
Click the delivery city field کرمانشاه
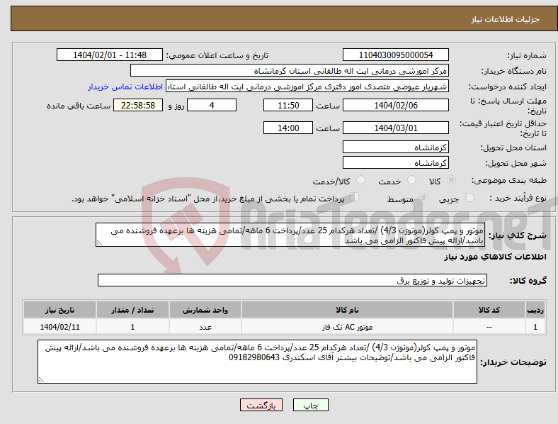(x=396, y=162)
